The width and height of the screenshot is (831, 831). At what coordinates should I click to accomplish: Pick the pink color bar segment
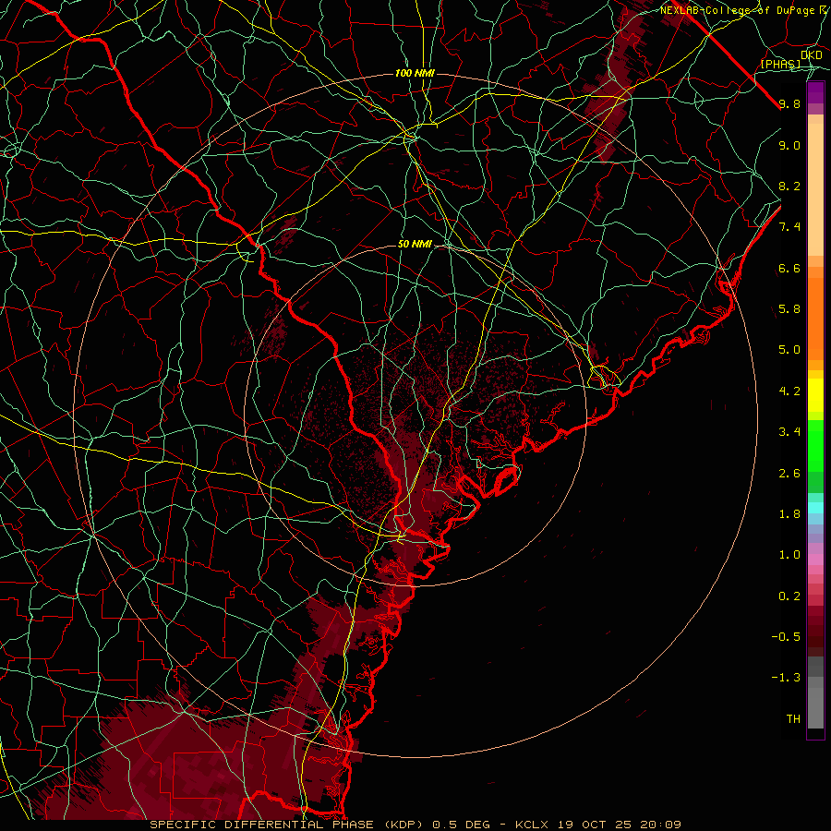[815, 560]
